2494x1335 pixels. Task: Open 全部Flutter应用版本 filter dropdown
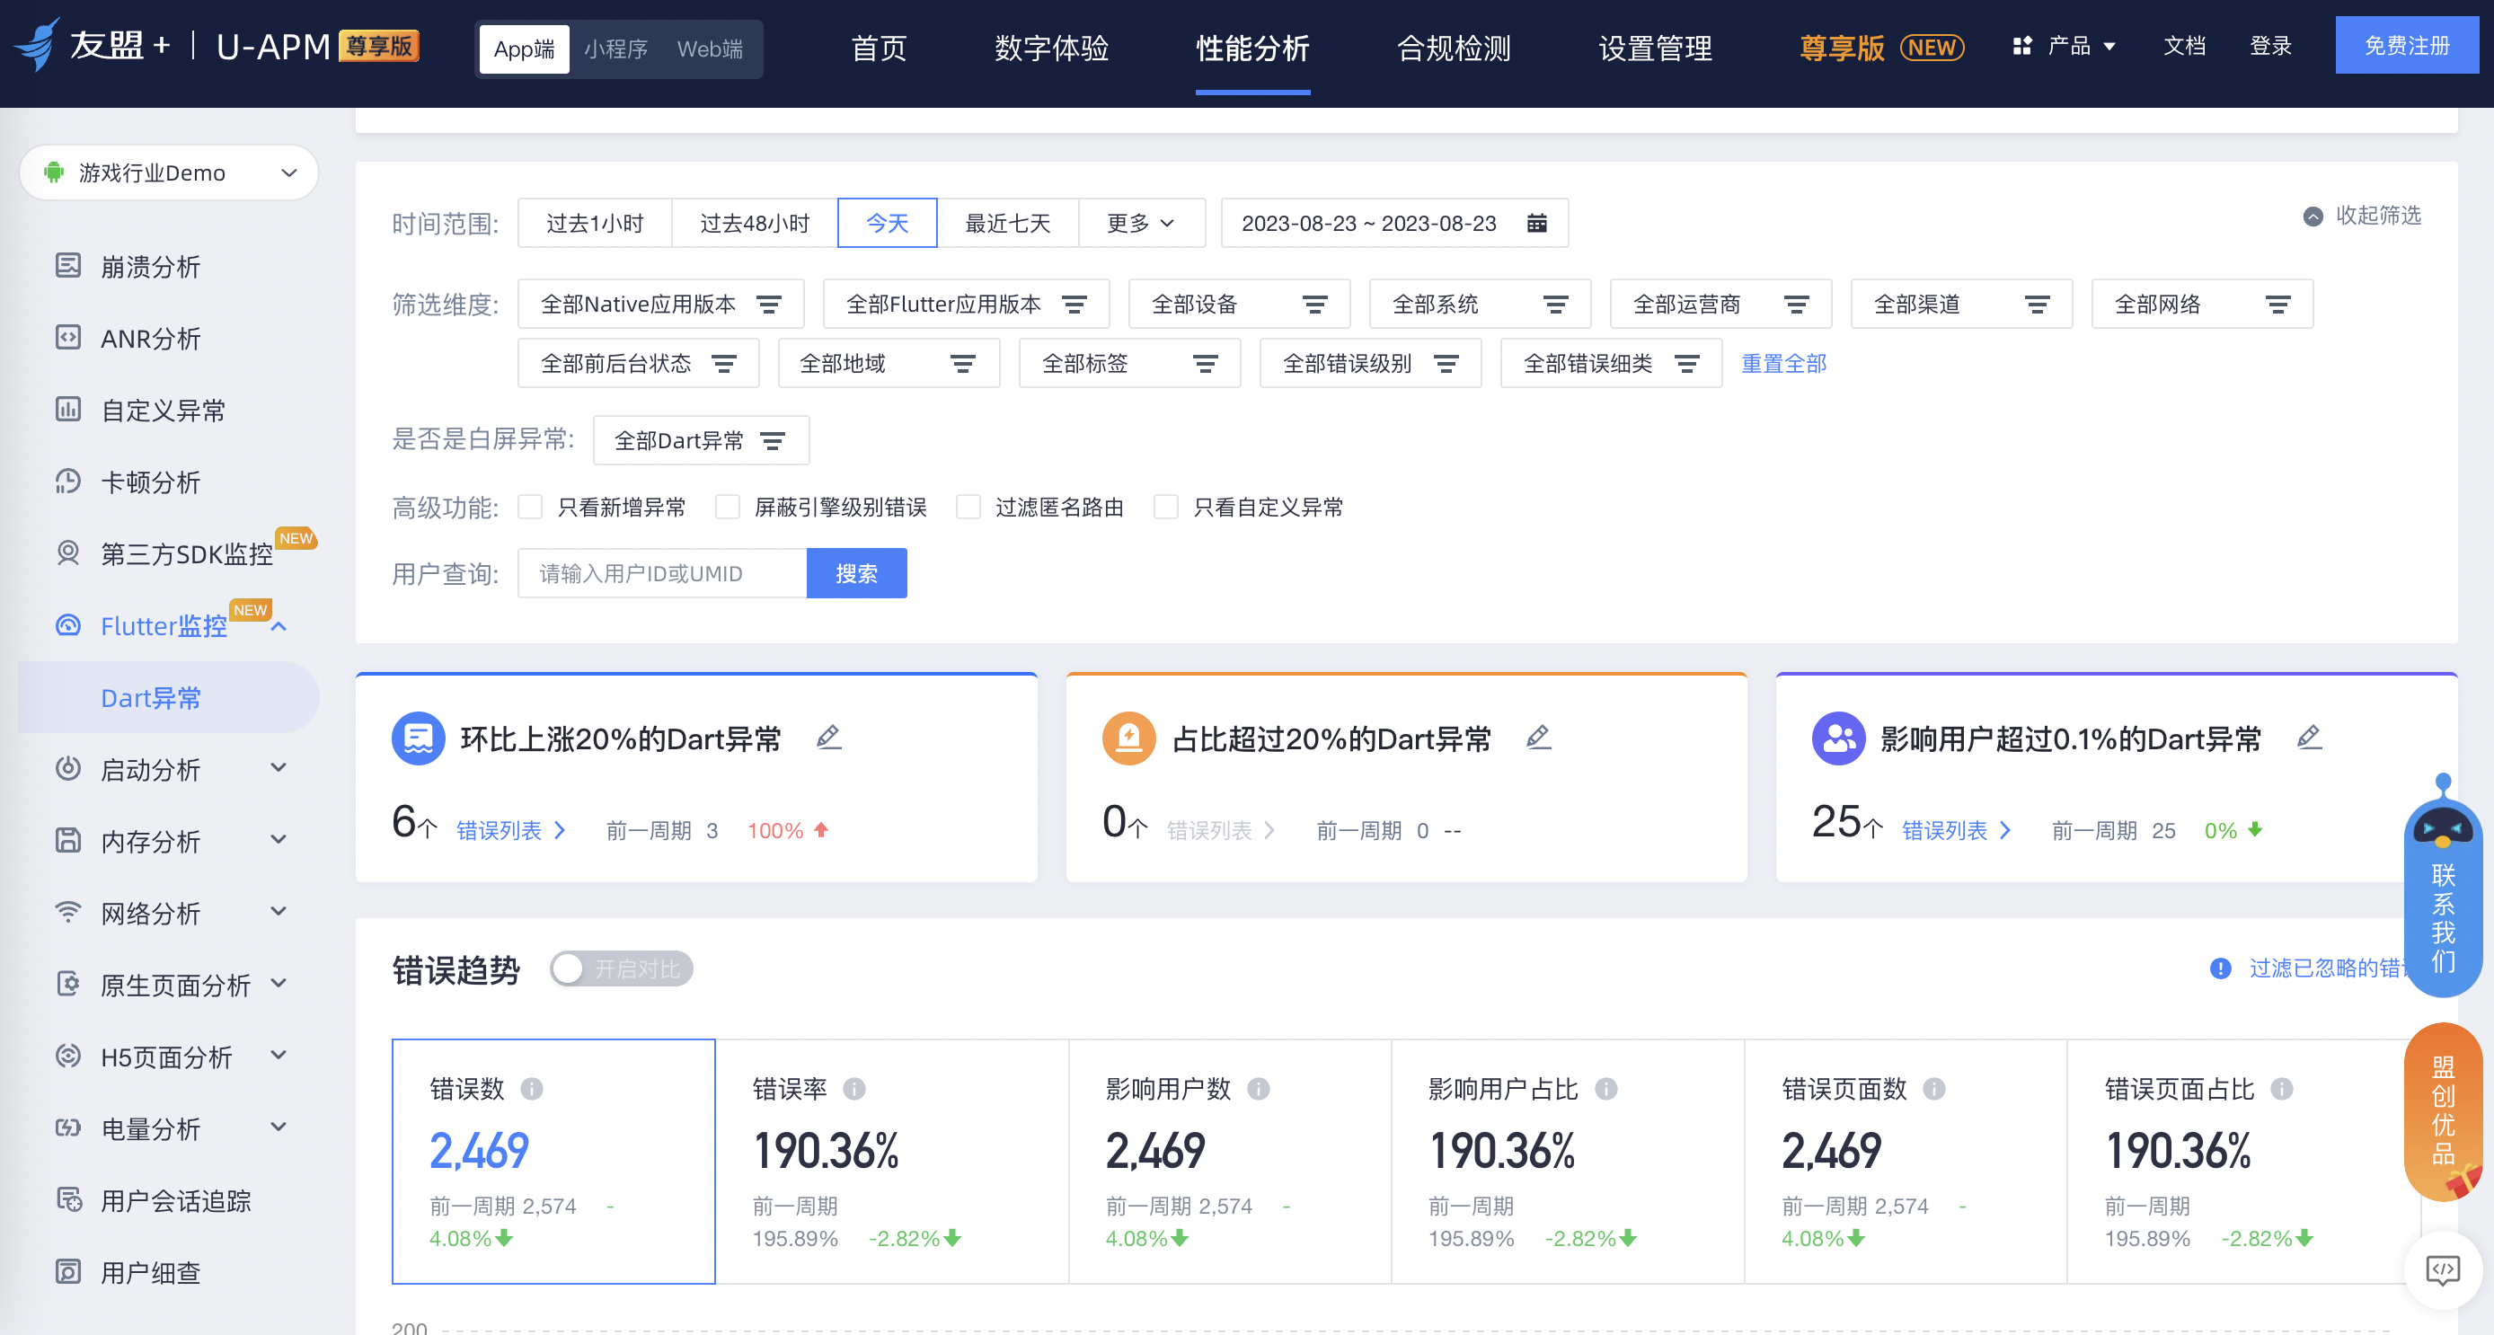966,304
